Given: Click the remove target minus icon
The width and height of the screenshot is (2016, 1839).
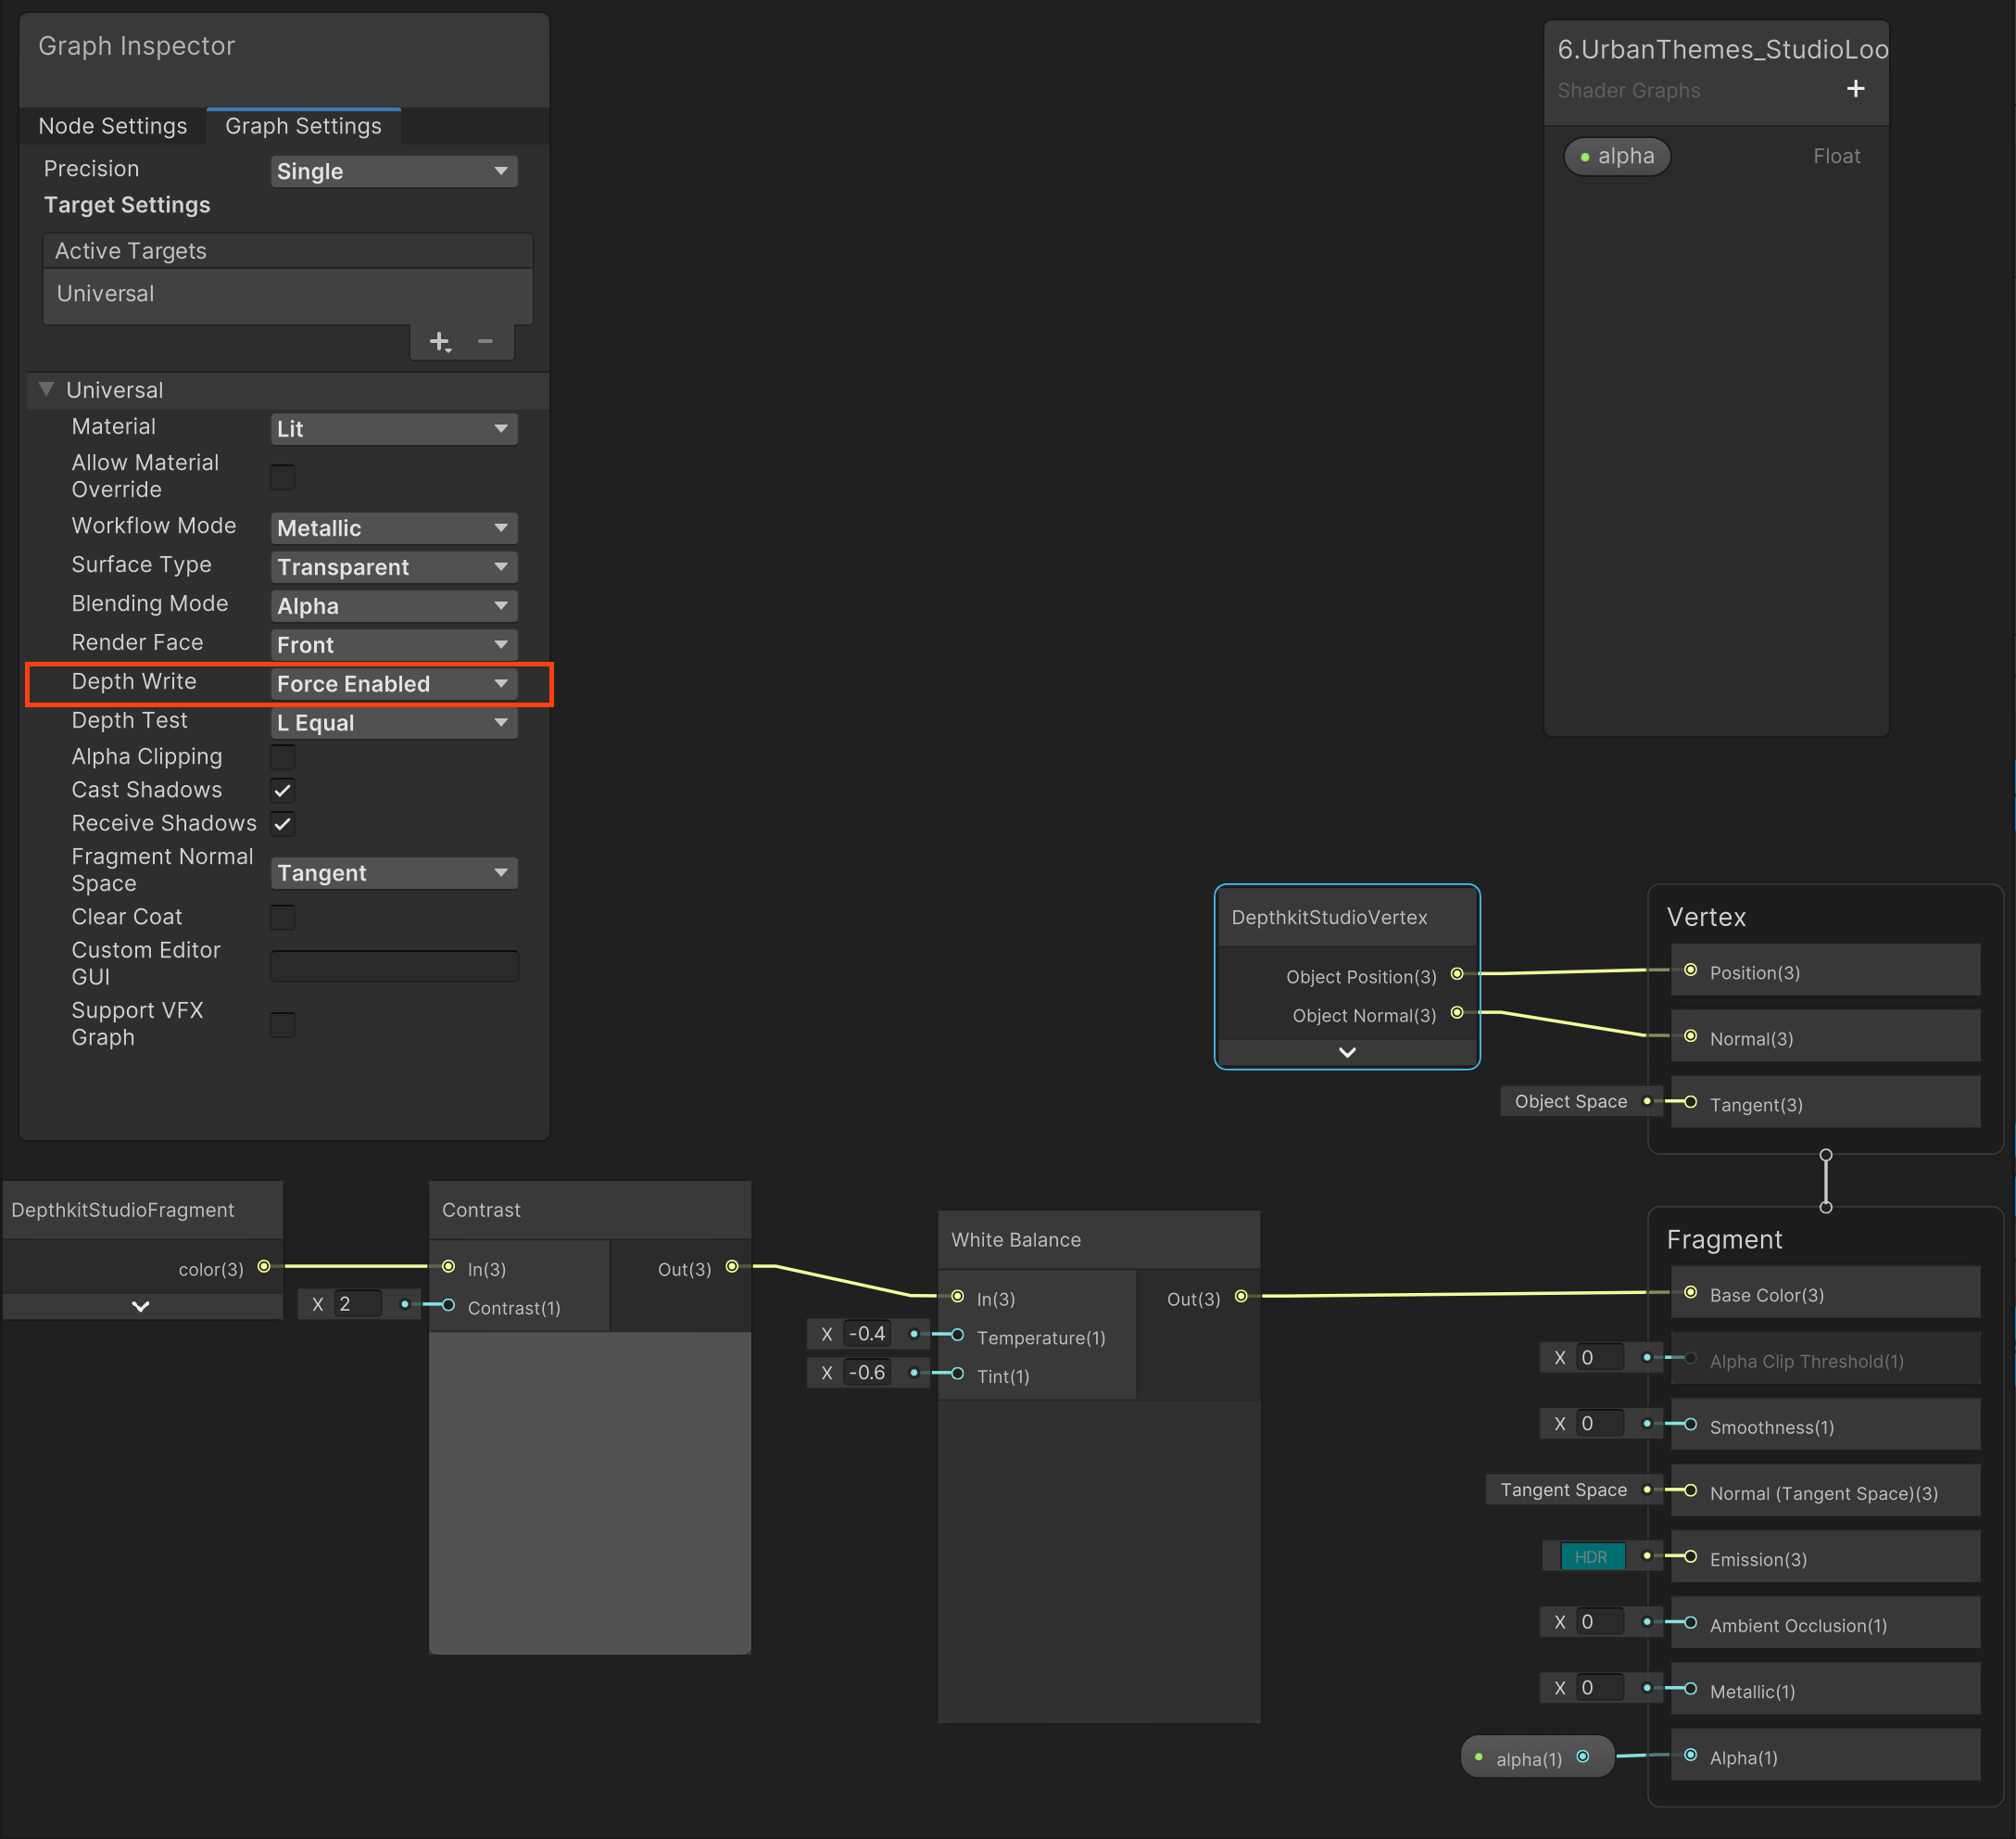Looking at the screenshot, I should 485,342.
